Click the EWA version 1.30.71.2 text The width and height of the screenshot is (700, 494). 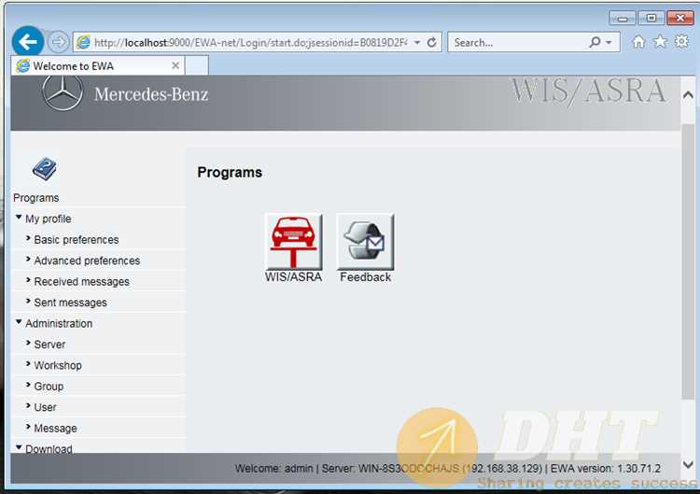click(606, 469)
